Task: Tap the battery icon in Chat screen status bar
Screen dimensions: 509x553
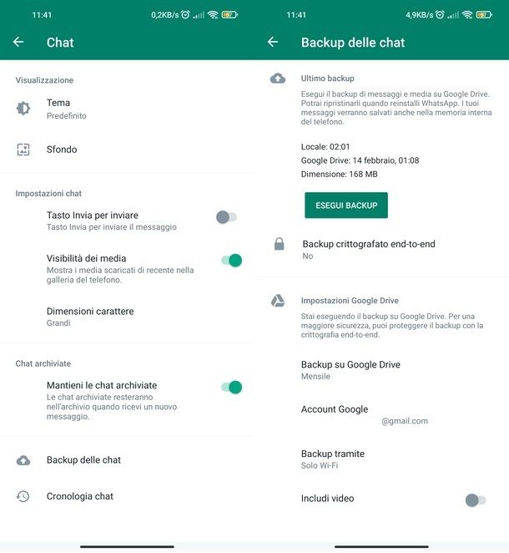Action: tap(229, 15)
